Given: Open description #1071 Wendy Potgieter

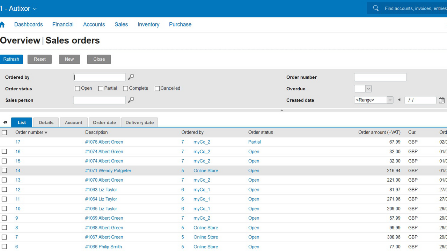Looking at the screenshot, I should pos(108,170).
